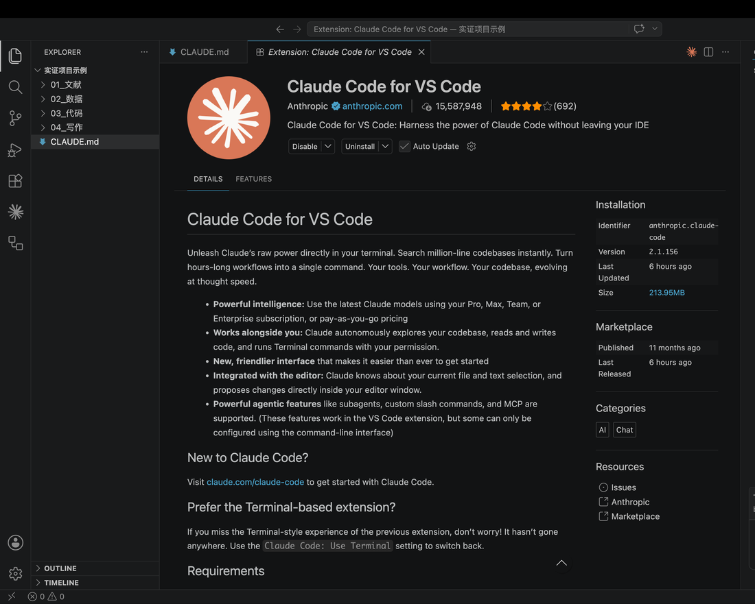The width and height of the screenshot is (755, 604).
Task: Launch Claude Code from editor toolbar icon
Action: [x=691, y=52]
